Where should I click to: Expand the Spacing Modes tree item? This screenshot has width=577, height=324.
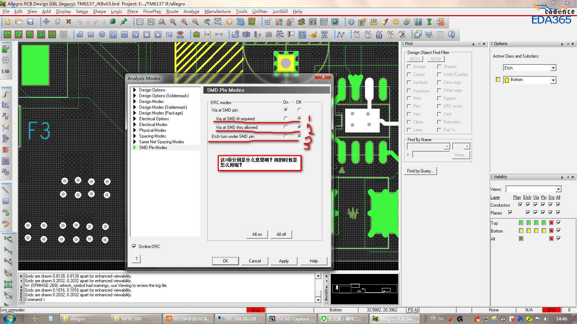[x=135, y=136]
